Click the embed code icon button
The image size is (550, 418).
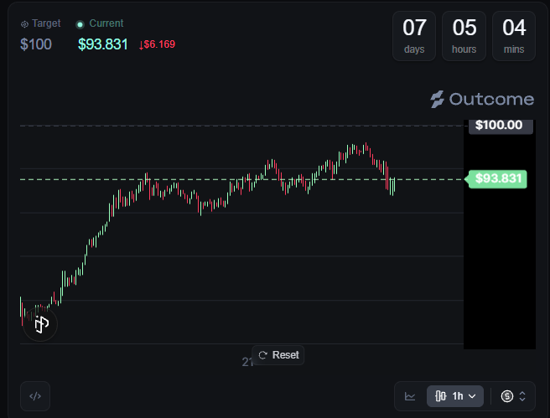(x=35, y=396)
